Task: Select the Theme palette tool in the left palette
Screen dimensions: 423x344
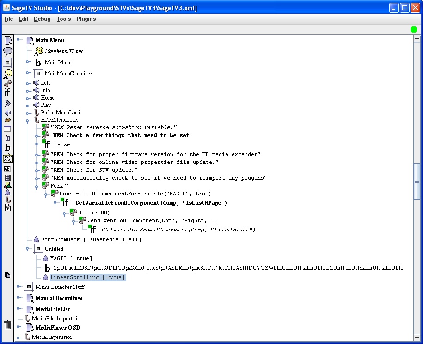Action: tap(8, 74)
